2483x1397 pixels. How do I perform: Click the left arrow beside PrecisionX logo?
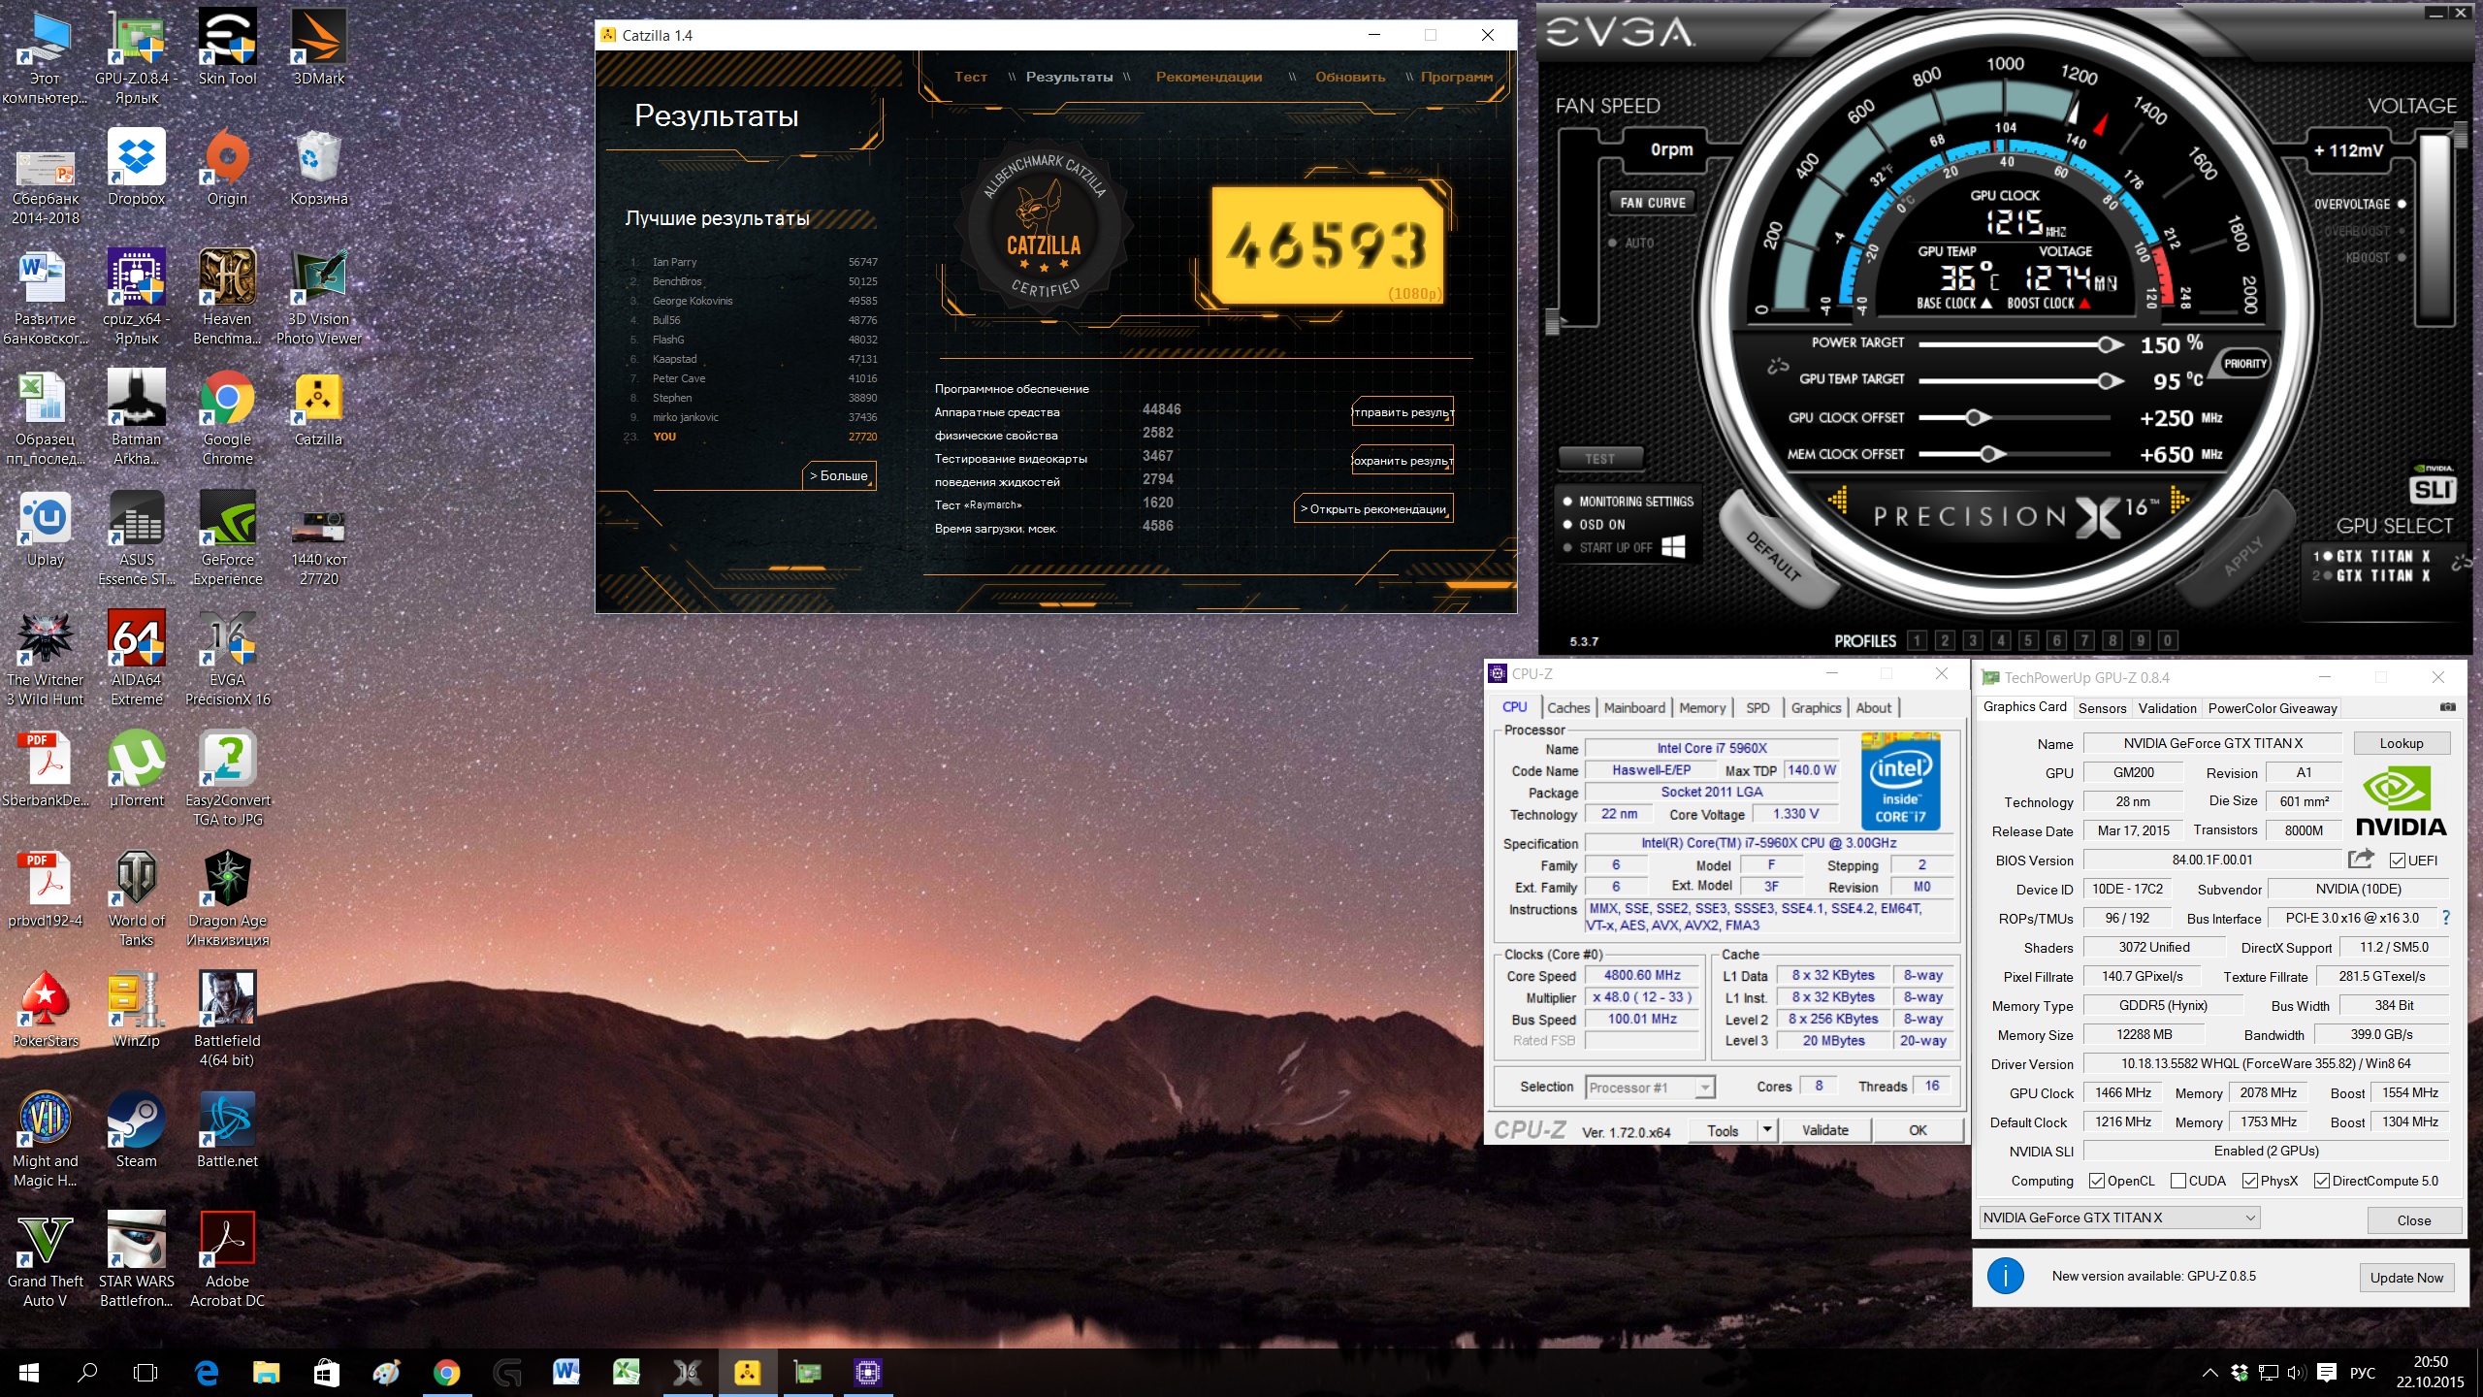click(x=1838, y=501)
